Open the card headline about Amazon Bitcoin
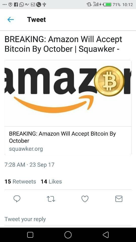 (62, 137)
